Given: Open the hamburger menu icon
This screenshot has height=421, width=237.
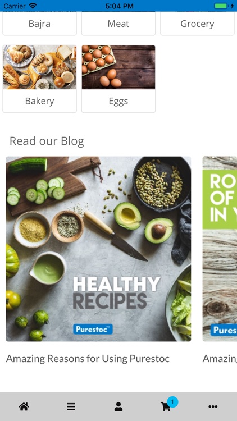Looking at the screenshot, I should point(71,407).
